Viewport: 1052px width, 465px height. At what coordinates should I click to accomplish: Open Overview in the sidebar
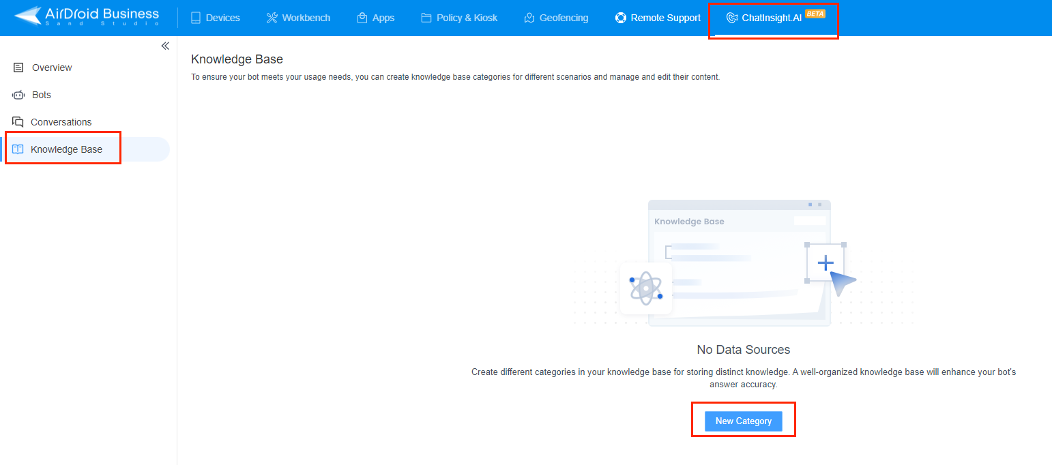click(52, 67)
